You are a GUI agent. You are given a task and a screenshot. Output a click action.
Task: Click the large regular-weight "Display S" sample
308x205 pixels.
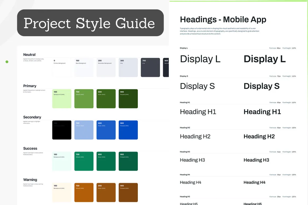(197, 86)
